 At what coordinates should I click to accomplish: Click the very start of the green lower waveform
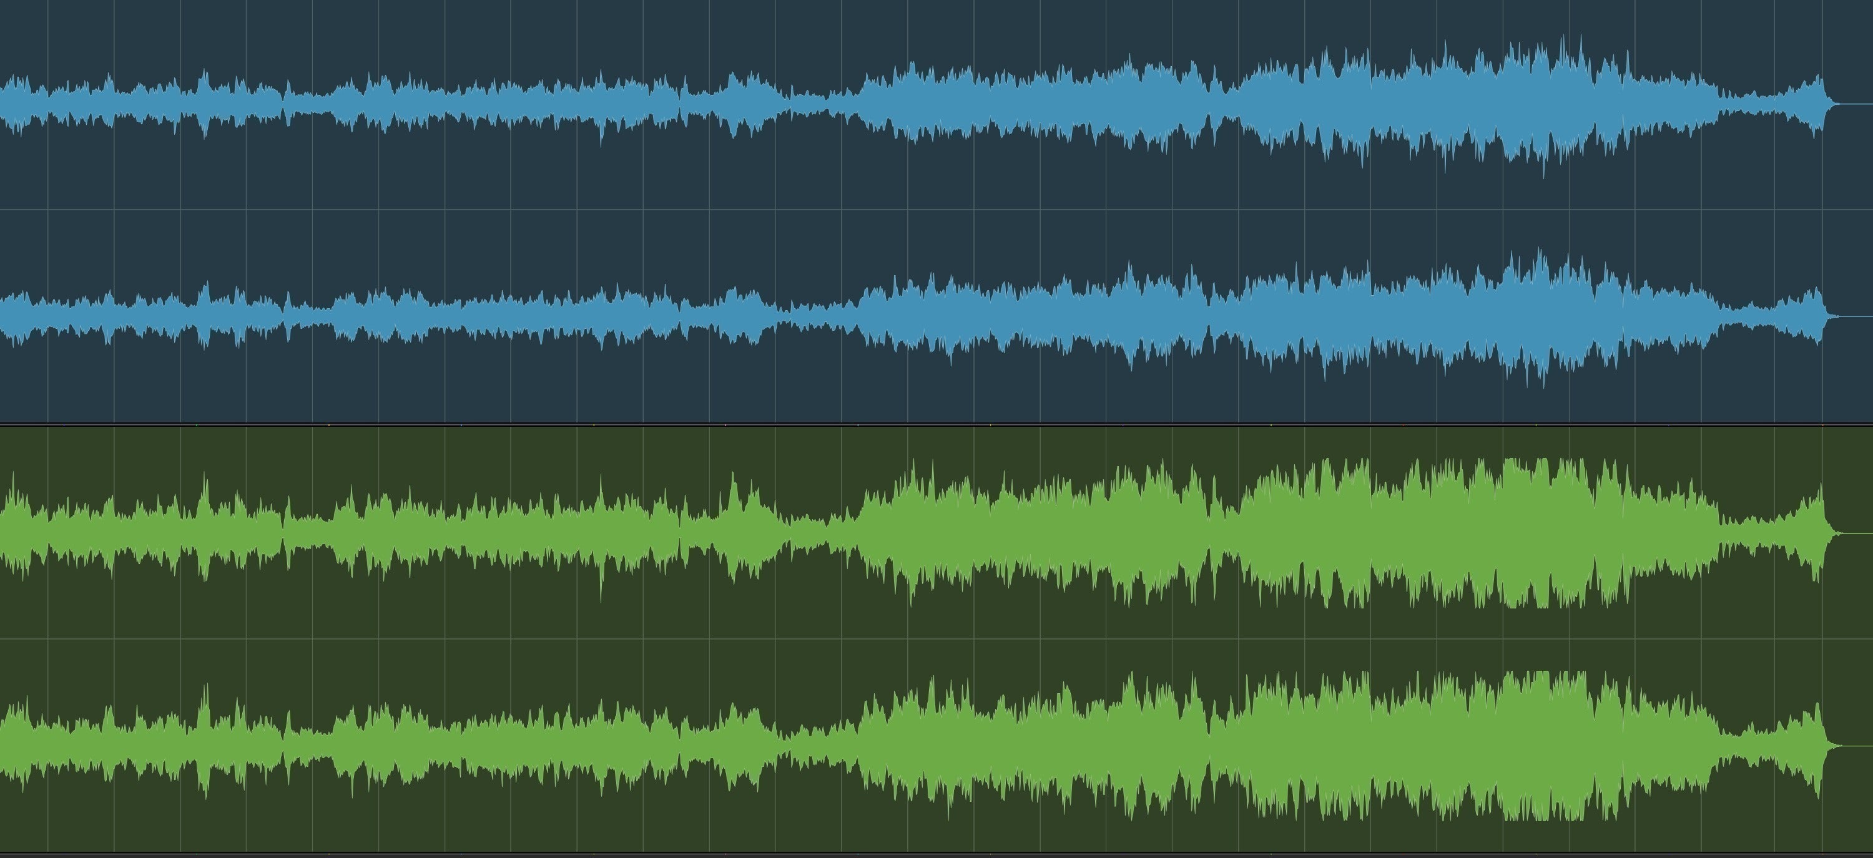click(x=3, y=746)
